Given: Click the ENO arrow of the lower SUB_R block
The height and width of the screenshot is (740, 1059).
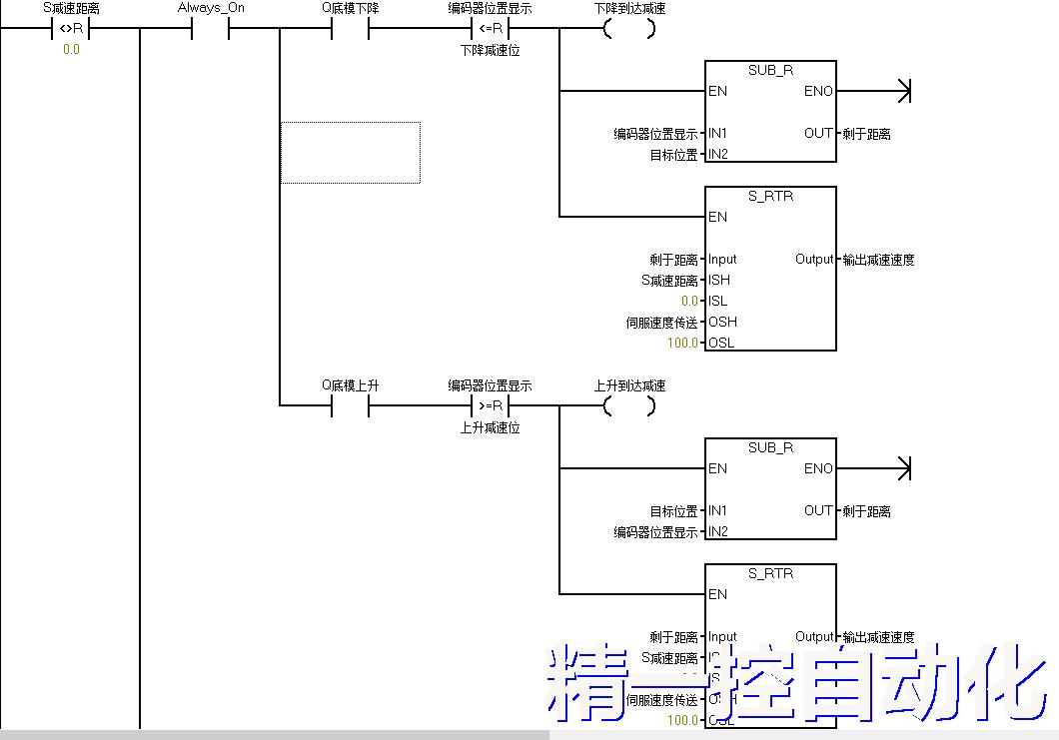Looking at the screenshot, I should click(x=903, y=468).
